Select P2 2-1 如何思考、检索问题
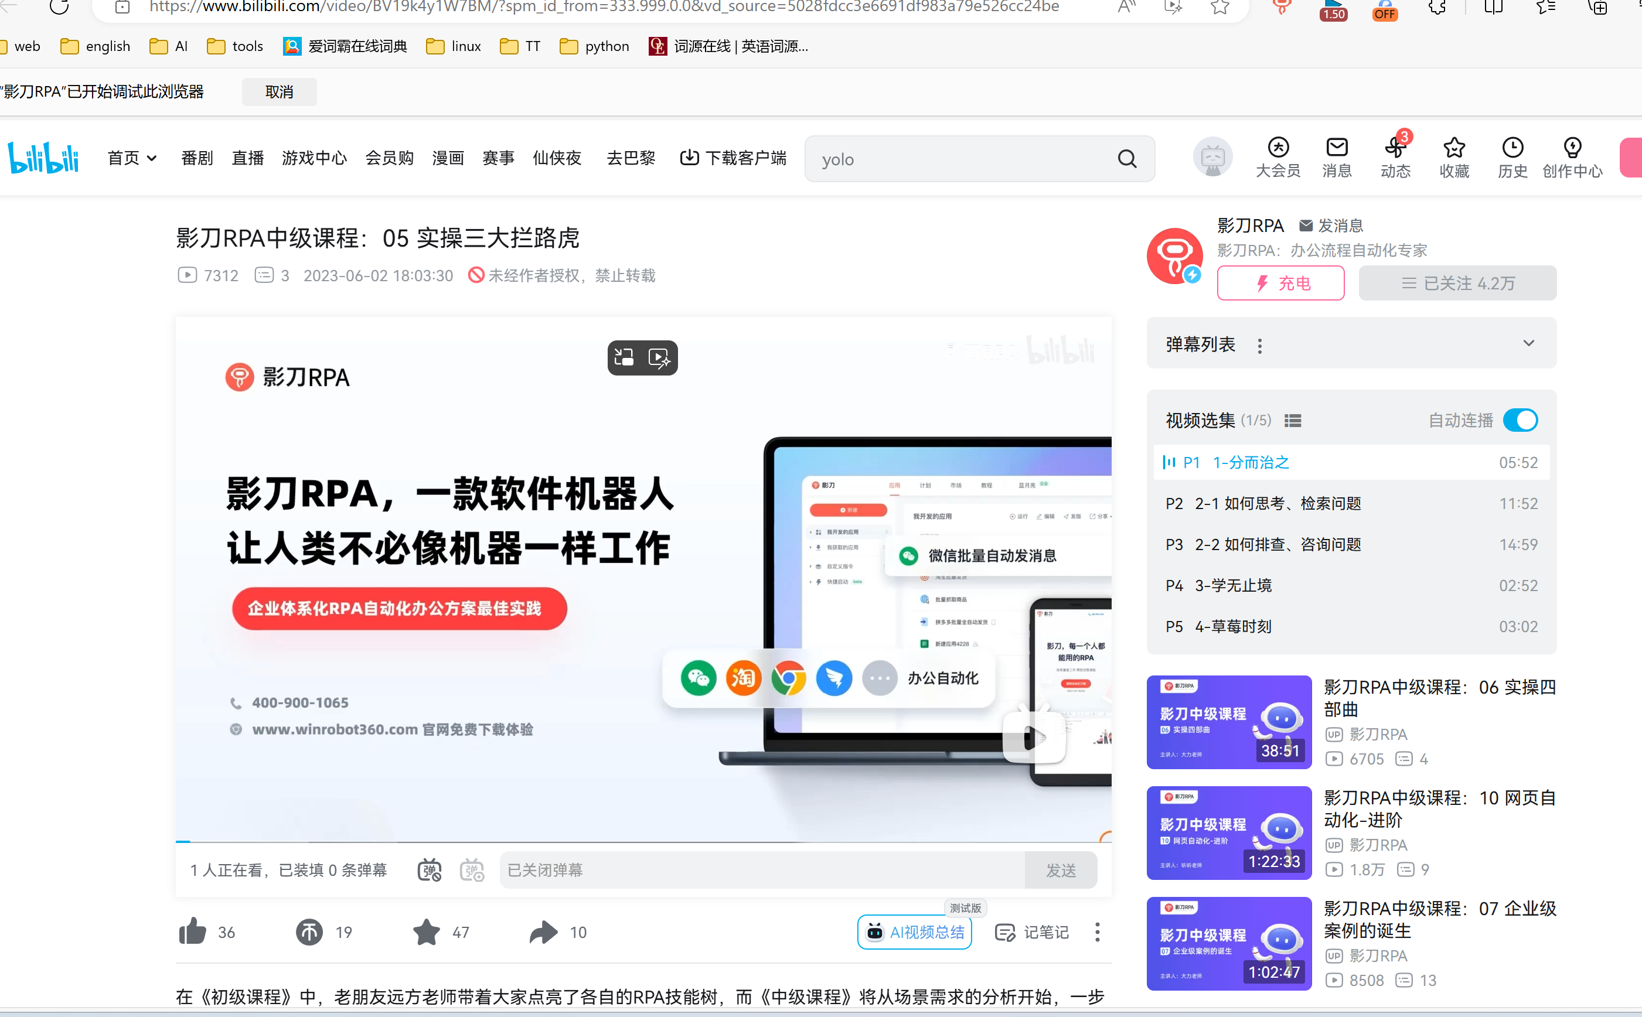This screenshot has height=1017, width=1642. coord(1351,504)
